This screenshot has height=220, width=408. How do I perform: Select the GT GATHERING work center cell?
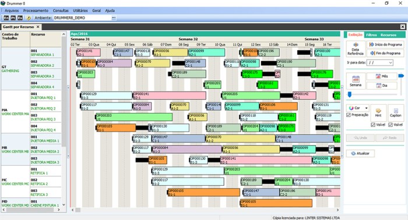click(x=15, y=69)
